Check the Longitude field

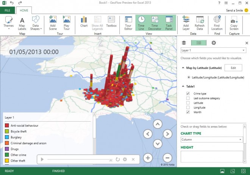click(x=188, y=108)
